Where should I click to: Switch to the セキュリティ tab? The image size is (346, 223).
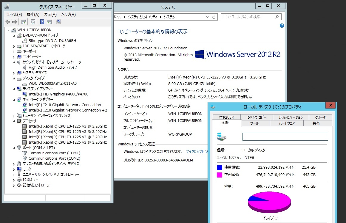pyautogui.click(x=226, y=117)
